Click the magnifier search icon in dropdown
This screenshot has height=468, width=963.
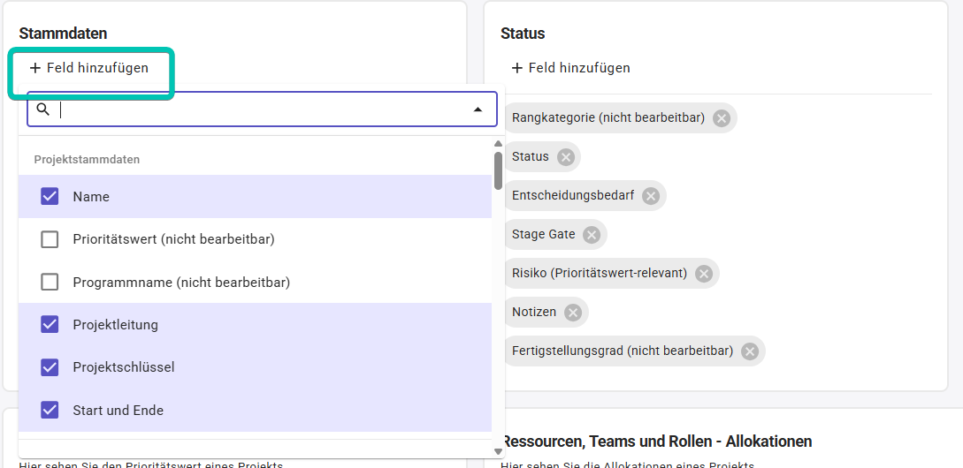click(x=42, y=109)
